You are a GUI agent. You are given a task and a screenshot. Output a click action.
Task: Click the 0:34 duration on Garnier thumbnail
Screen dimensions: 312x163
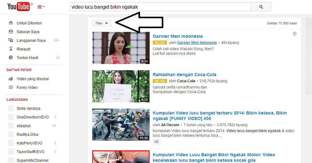[x=144, y=61]
